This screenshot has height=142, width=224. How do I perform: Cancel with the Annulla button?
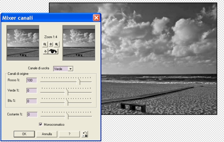tap(47, 134)
